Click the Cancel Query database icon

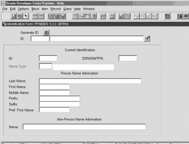pos(63,16)
